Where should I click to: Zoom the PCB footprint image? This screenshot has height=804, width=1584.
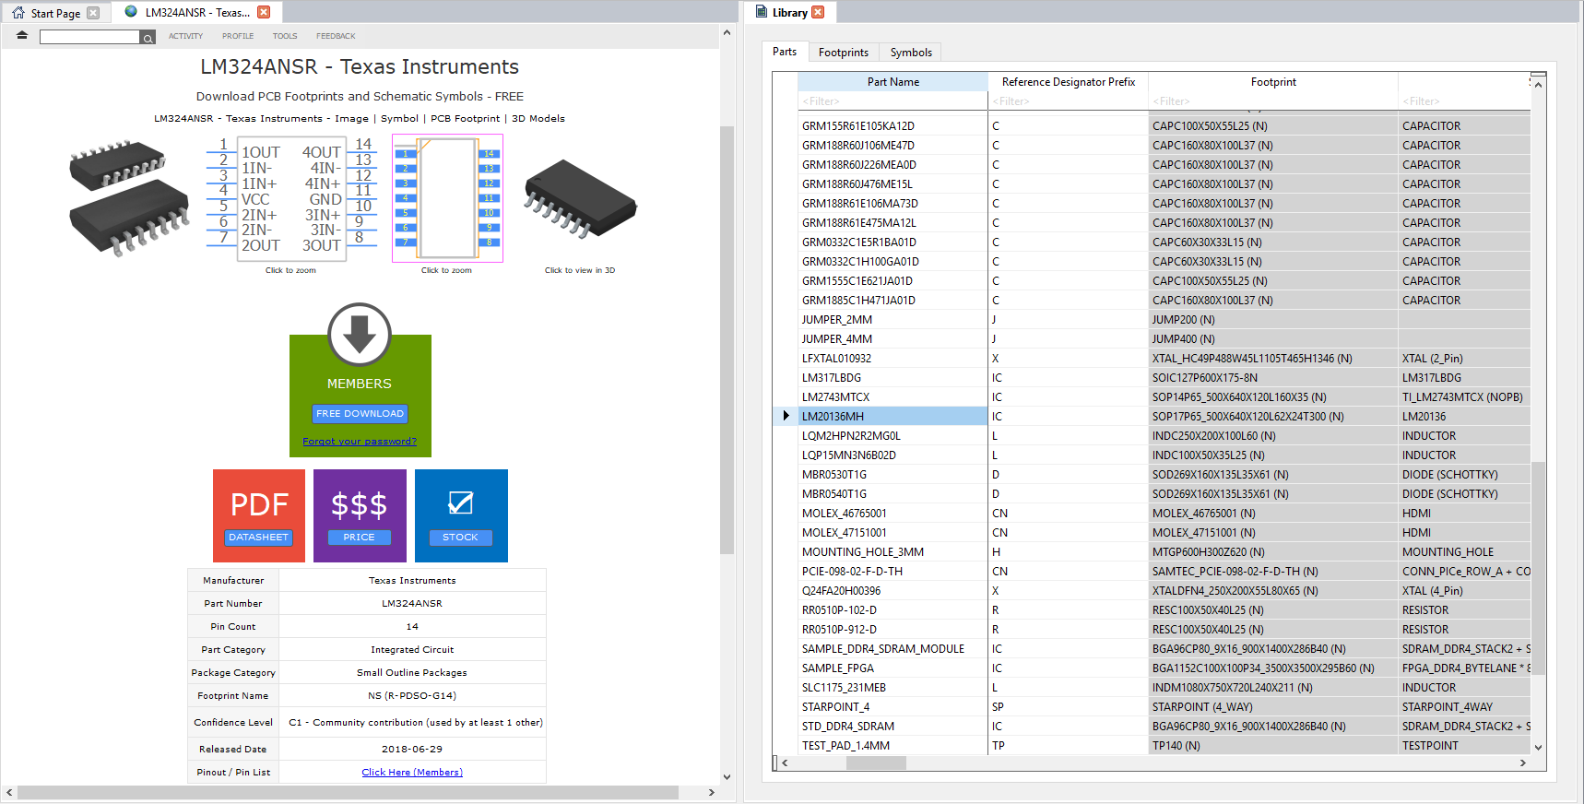[447, 198]
